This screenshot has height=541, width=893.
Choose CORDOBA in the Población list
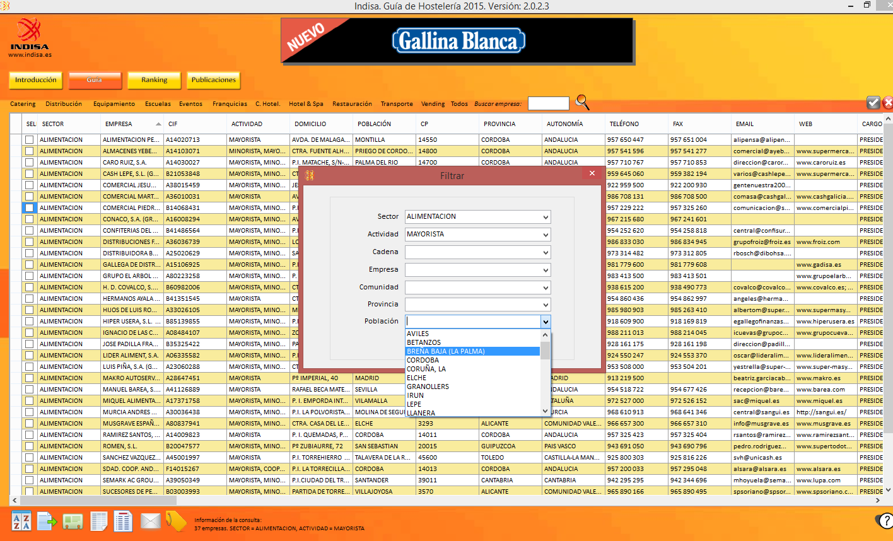(472, 360)
